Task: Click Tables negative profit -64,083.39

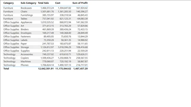Action: point(82,19)
